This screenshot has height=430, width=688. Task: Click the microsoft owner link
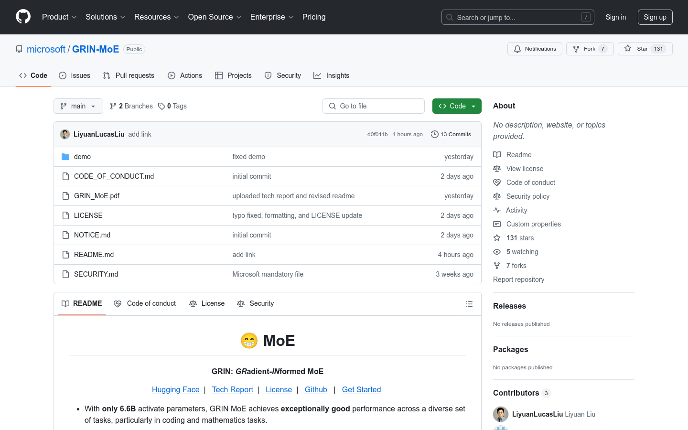coord(46,49)
